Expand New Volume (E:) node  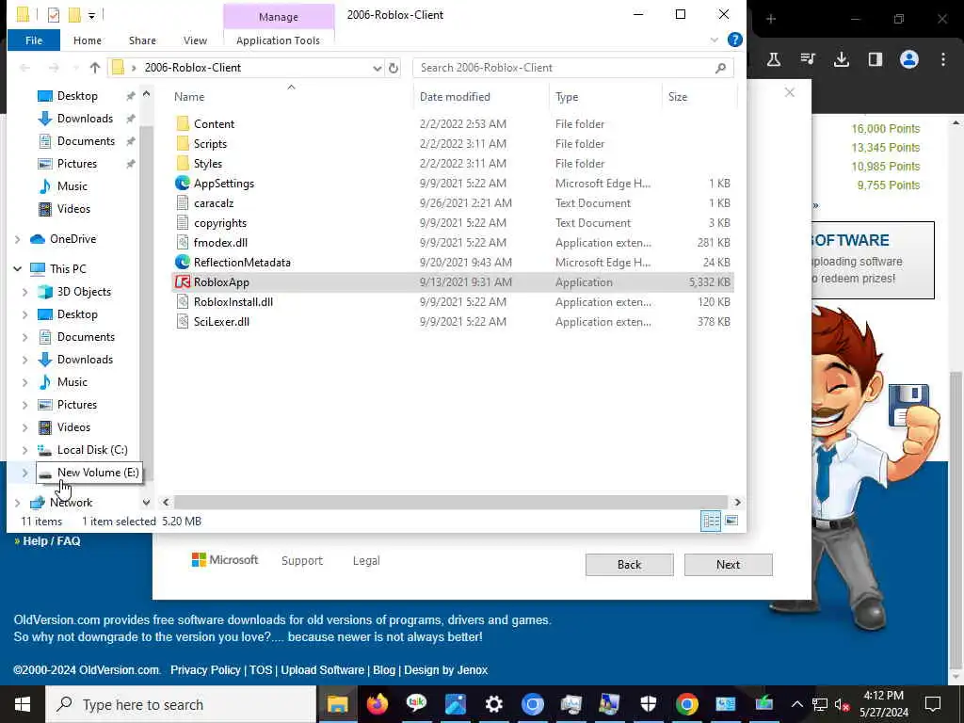pos(25,473)
